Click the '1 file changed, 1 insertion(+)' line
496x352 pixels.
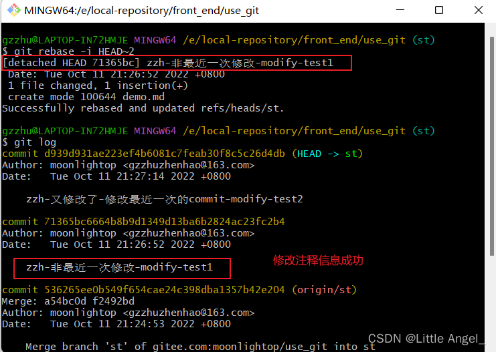[x=98, y=85]
